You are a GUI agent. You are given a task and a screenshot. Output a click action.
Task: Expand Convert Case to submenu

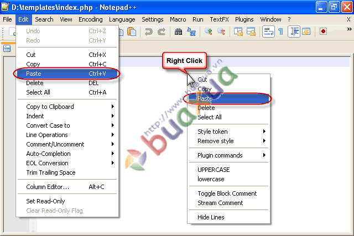coord(67,125)
